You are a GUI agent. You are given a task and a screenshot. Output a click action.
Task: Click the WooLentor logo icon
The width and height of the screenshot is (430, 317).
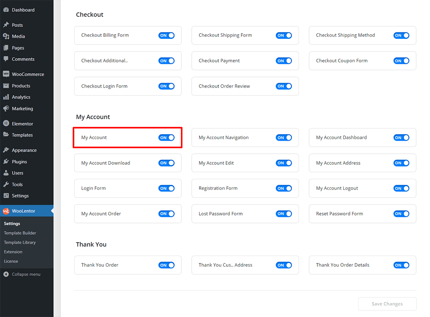pyautogui.click(x=6, y=211)
